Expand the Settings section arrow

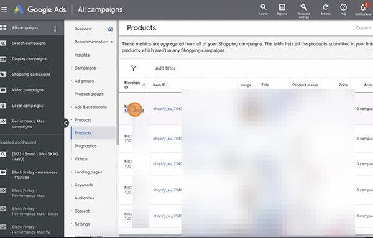coord(71,224)
